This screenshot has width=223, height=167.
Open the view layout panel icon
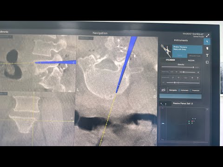(x=207, y=62)
